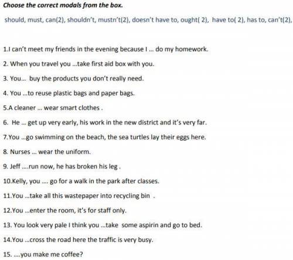Click the word 'should' in the word box
This screenshot has width=293, height=260.
click(15, 20)
